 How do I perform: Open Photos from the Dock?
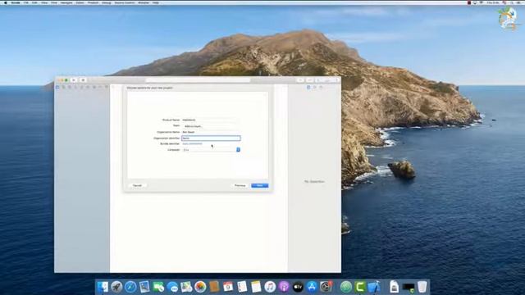(200, 287)
